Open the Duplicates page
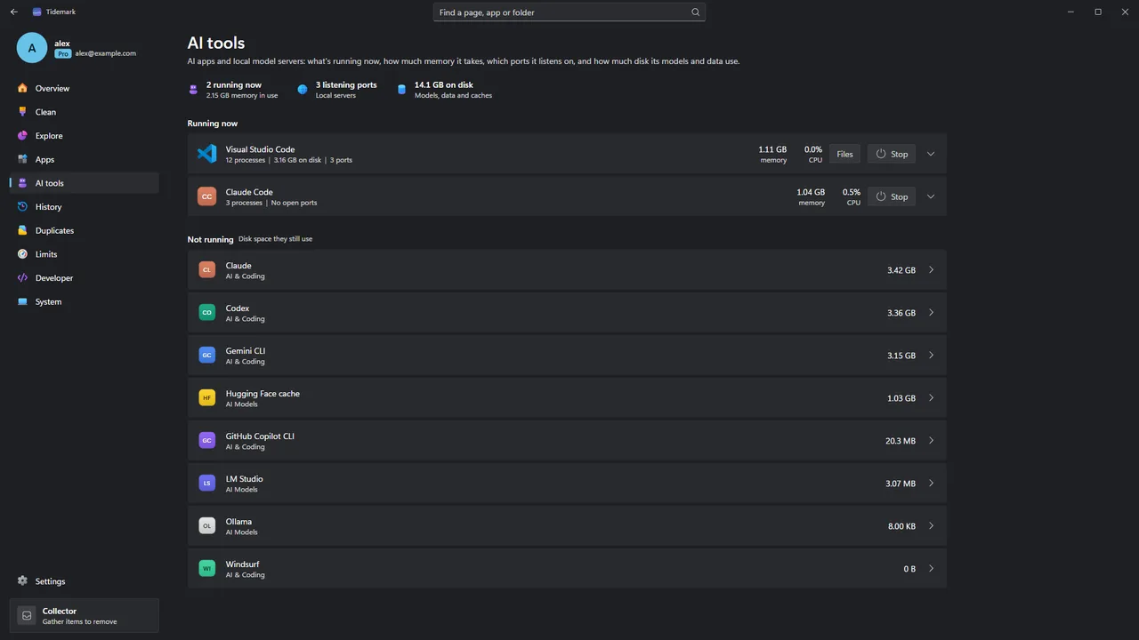The width and height of the screenshot is (1139, 640). (x=85, y=230)
